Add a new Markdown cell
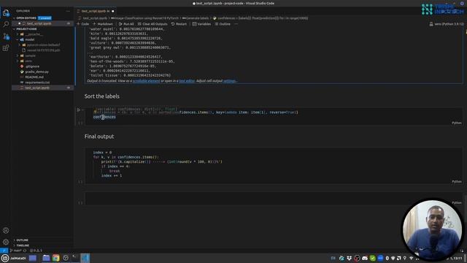467x263 pixels. click(103, 24)
